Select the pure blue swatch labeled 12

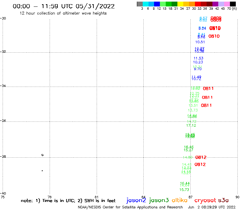click(157, 4)
